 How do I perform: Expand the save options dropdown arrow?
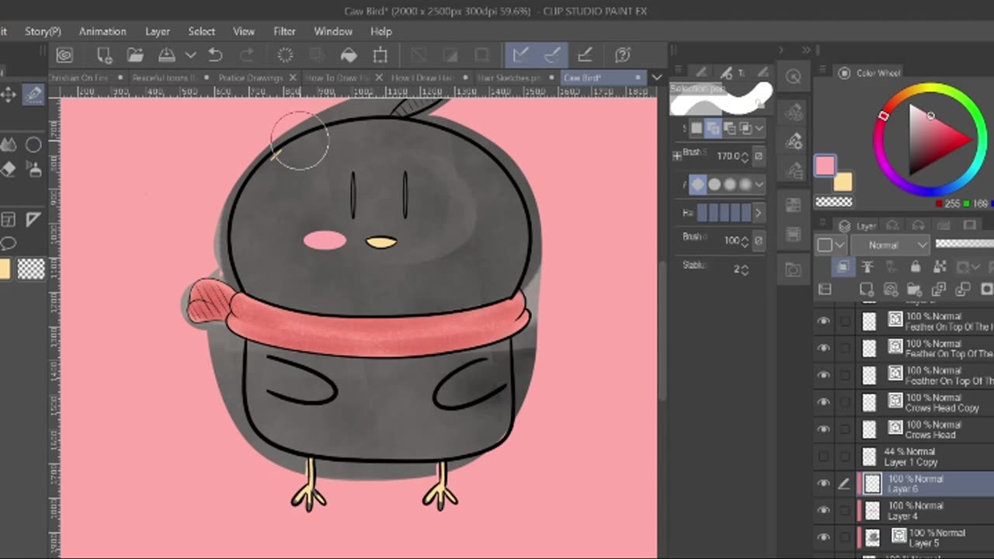pyautogui.click(x=190, y=55)
